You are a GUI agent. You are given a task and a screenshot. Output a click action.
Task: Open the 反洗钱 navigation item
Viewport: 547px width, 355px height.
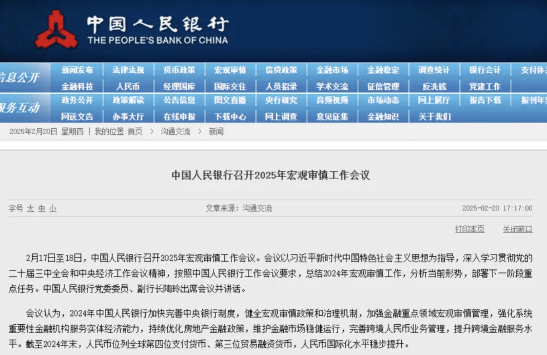pyautogui.click(x=434, y=86)
